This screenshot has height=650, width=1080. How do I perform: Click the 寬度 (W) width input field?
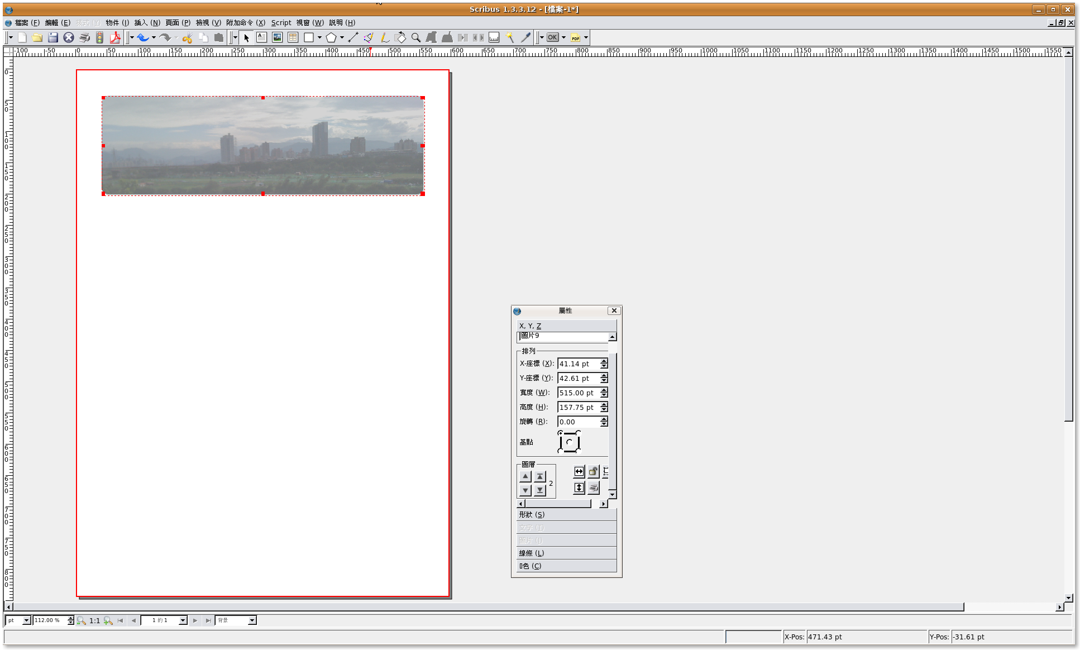578,393
